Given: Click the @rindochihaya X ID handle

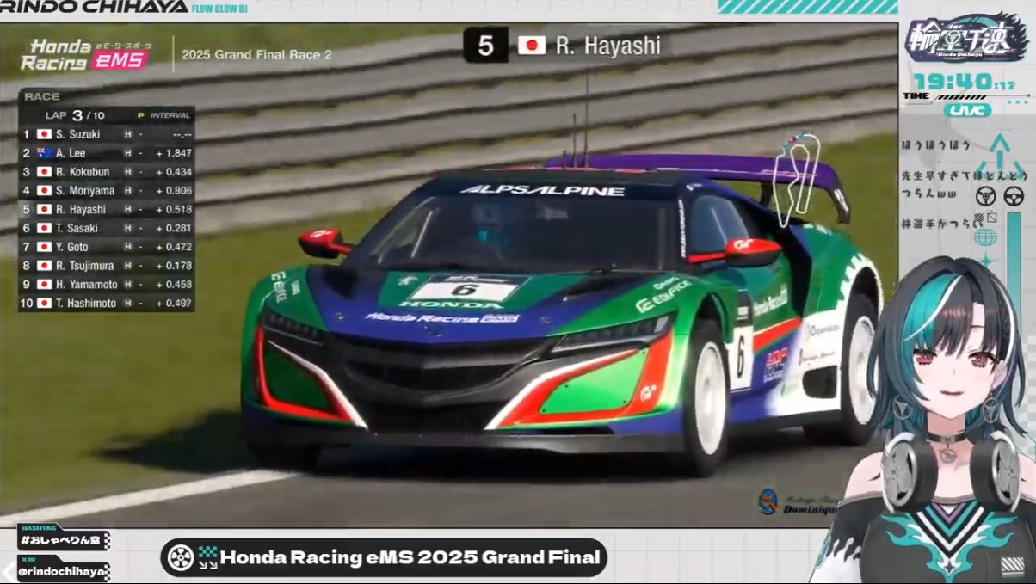Looking at the screenshot, I should [x=62, y=571].
